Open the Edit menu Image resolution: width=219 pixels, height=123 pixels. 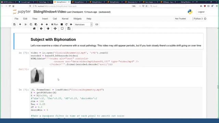[x=25, y=19]
